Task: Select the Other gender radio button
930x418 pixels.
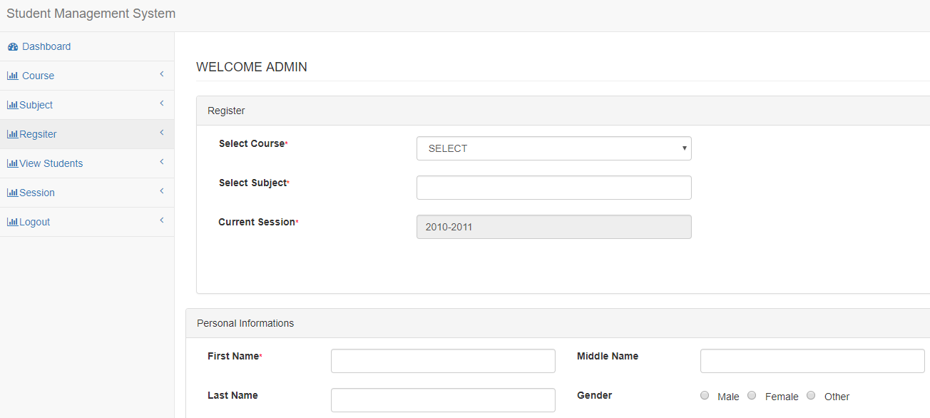Action: click(811, 395)
